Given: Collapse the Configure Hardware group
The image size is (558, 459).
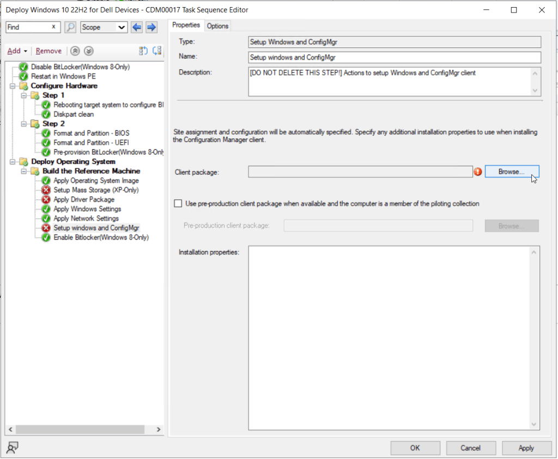Looking at the screenshot, I should [x=13, y=86].
